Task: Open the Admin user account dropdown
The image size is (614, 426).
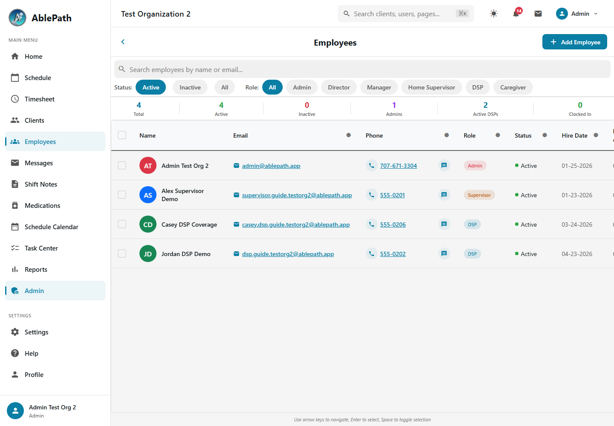Action: [577, 14]
